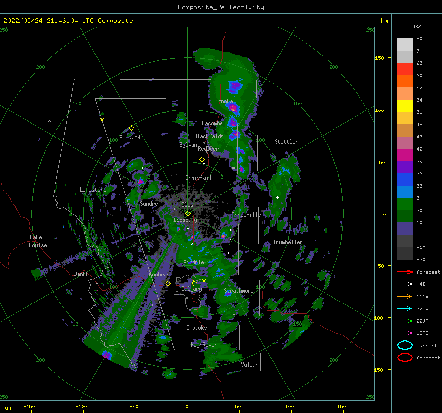
Task: Click the Didsbury city label
Action: click(x=186, y=220)
